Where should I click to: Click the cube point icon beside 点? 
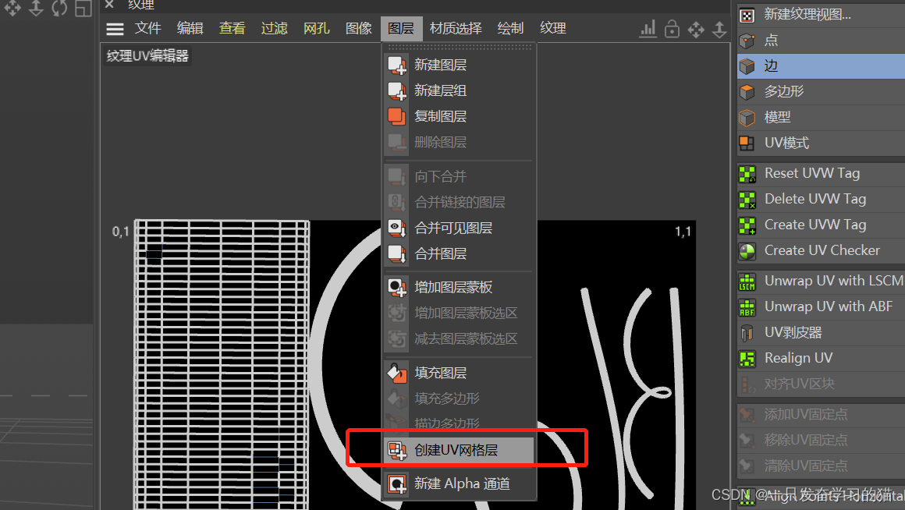(x=747, y=41)
